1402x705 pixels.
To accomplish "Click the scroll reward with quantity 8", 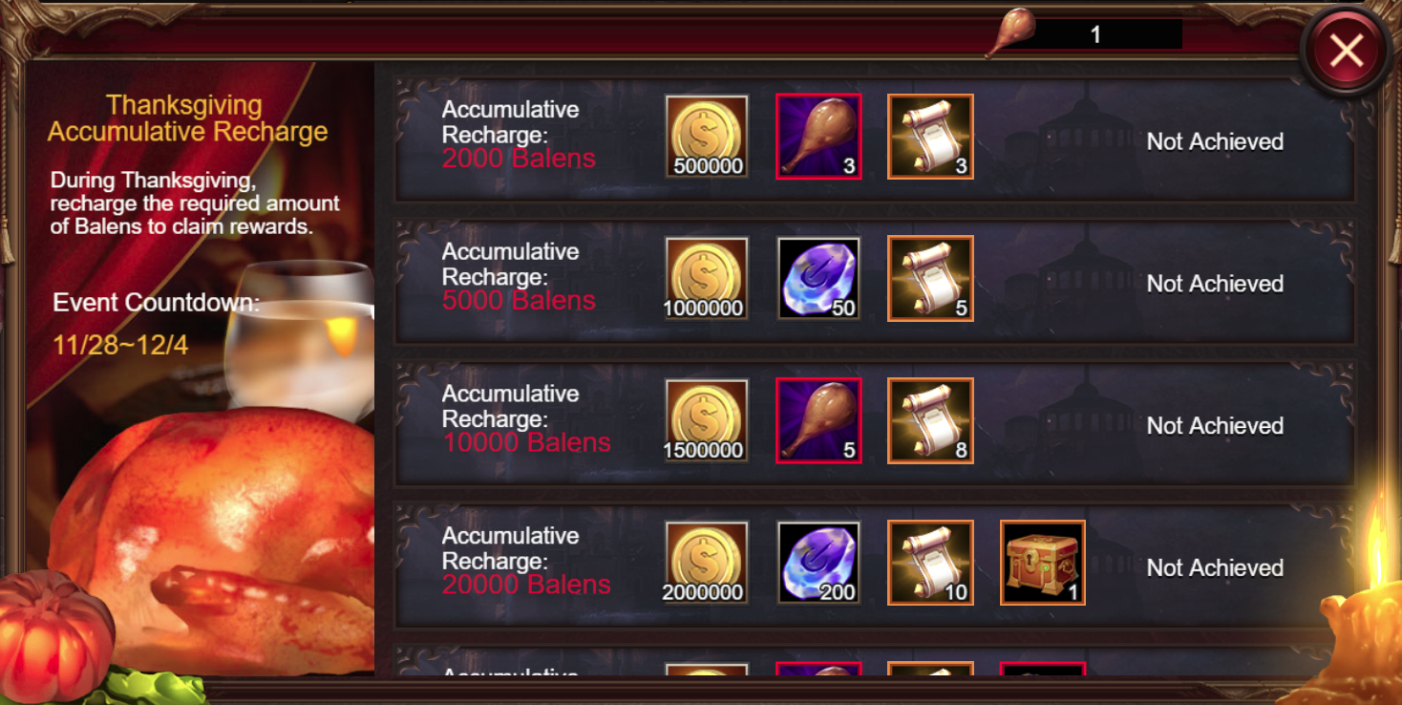I will click(930, 421).
